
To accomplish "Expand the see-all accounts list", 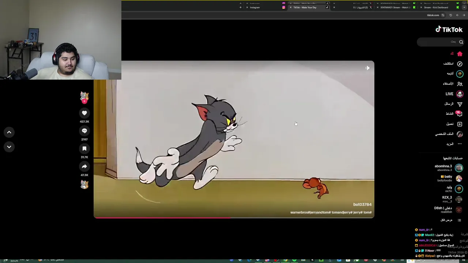I will click(451, 220).
